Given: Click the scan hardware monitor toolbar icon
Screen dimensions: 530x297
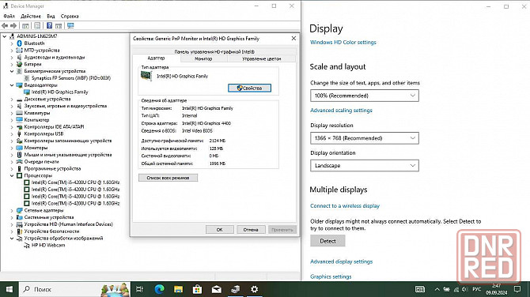Looking at the screenshot, I should [70, 25].
